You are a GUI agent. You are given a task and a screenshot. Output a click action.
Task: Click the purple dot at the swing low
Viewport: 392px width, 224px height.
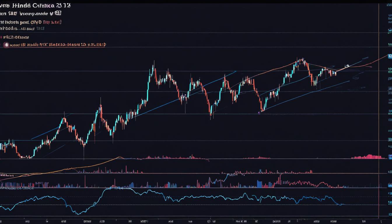click(x=259, y=112)
